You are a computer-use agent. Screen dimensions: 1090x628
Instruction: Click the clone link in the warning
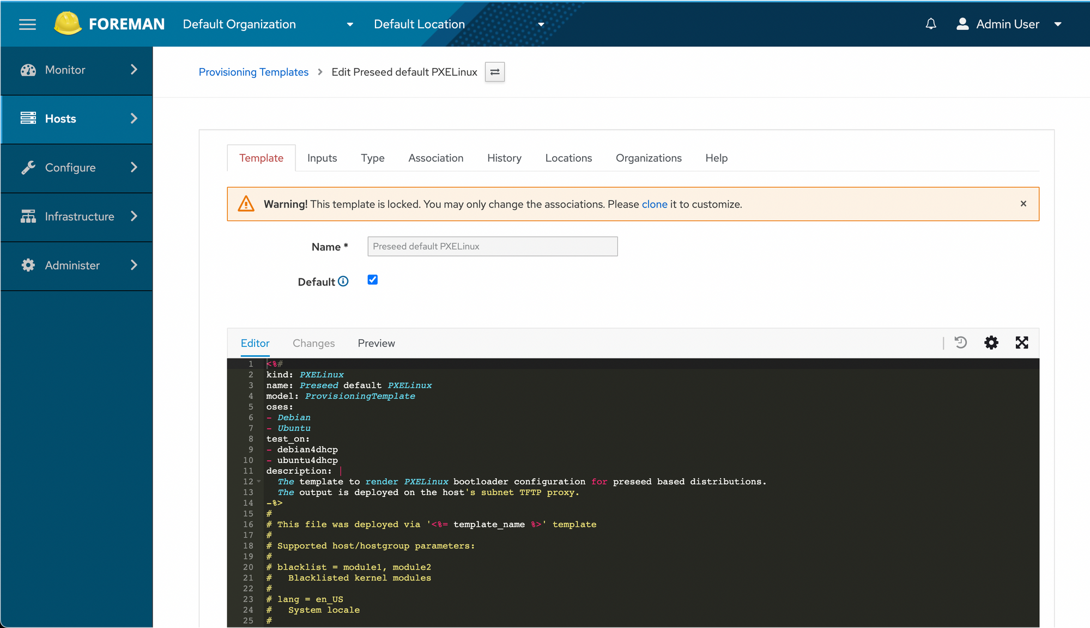pyautogui.click(x=654, y=204)
